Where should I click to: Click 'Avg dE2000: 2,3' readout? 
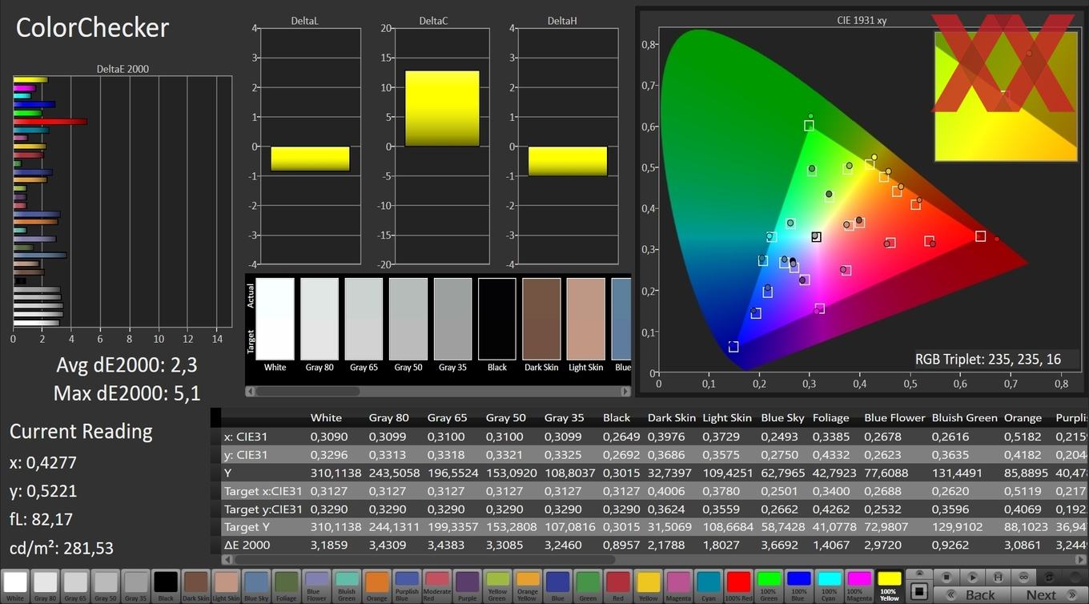127,365
